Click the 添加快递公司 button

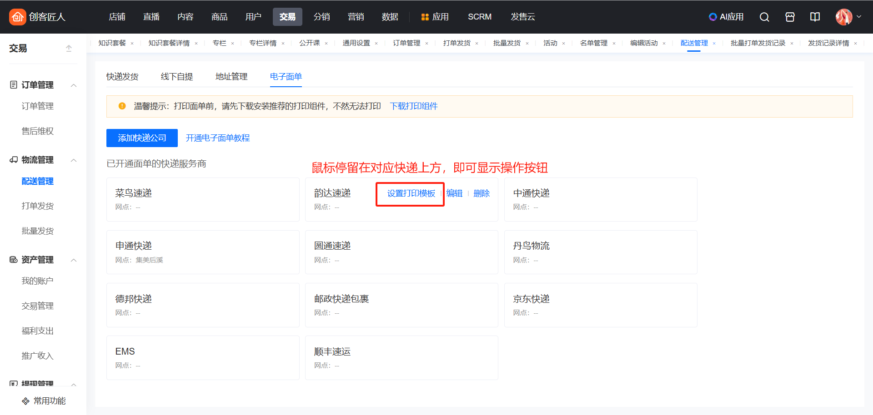(142, 138)
